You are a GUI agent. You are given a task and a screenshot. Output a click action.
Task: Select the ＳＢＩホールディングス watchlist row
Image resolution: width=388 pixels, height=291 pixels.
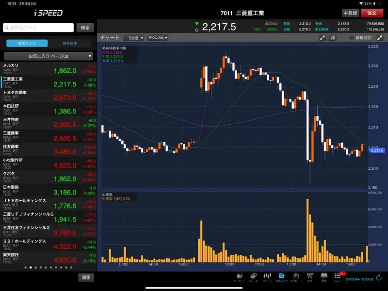click(x=48, y=244)
